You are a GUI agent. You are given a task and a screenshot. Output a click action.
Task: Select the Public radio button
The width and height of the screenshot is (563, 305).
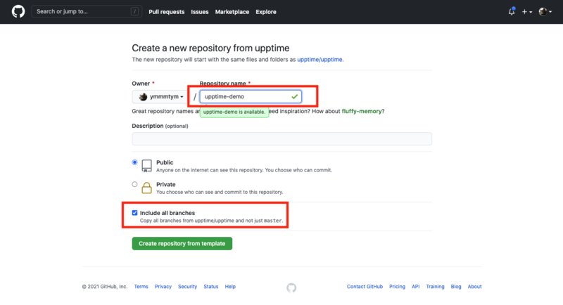coord(134,162)
